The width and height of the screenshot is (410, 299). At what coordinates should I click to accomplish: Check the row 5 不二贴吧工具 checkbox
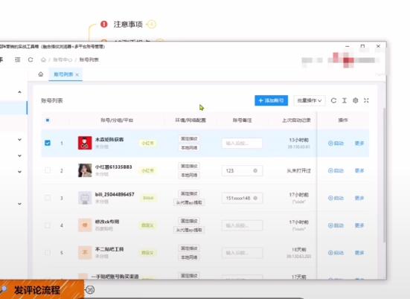[48, 252]
